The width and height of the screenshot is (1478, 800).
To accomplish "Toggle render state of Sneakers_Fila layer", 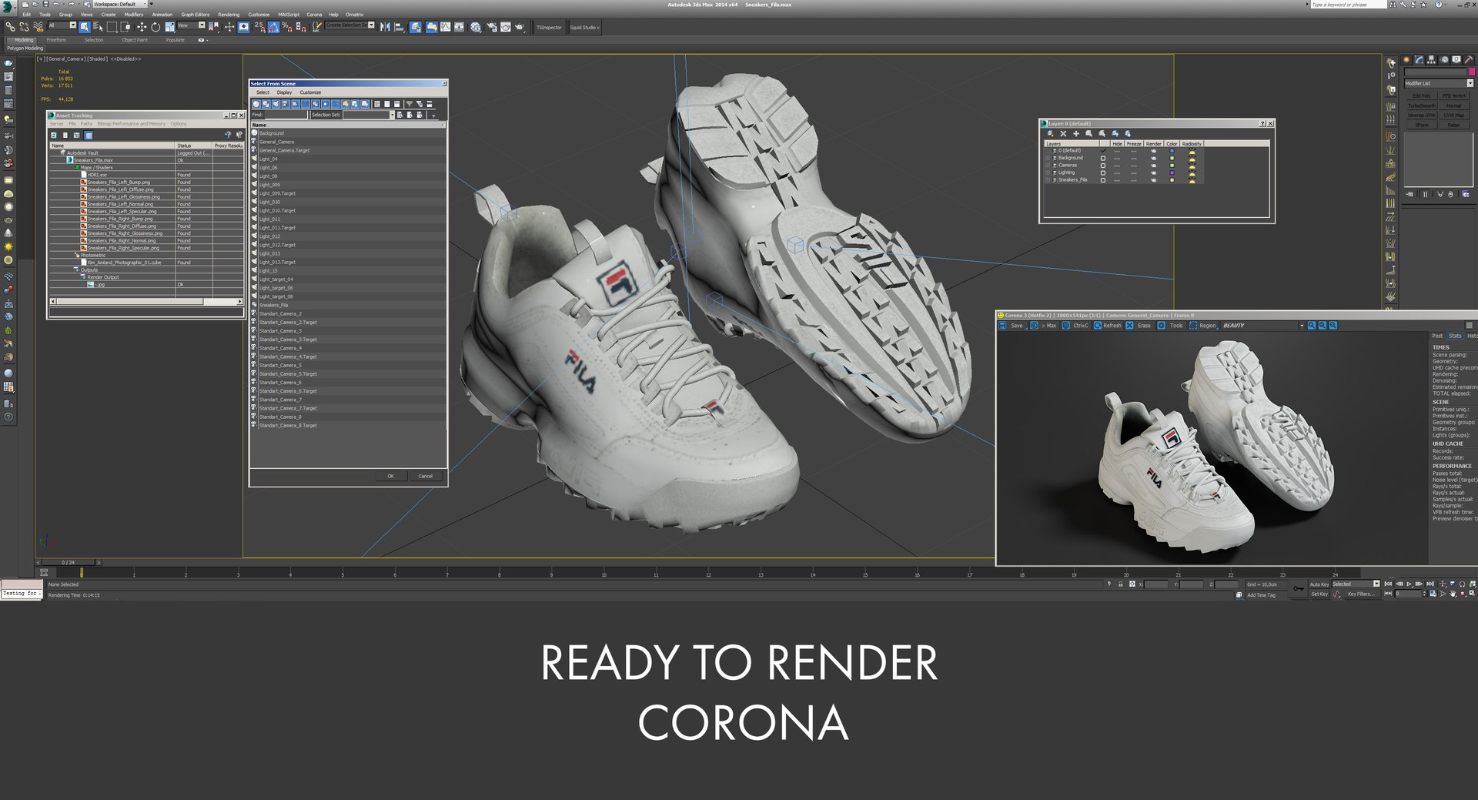I will click(x=1153, y=180).
